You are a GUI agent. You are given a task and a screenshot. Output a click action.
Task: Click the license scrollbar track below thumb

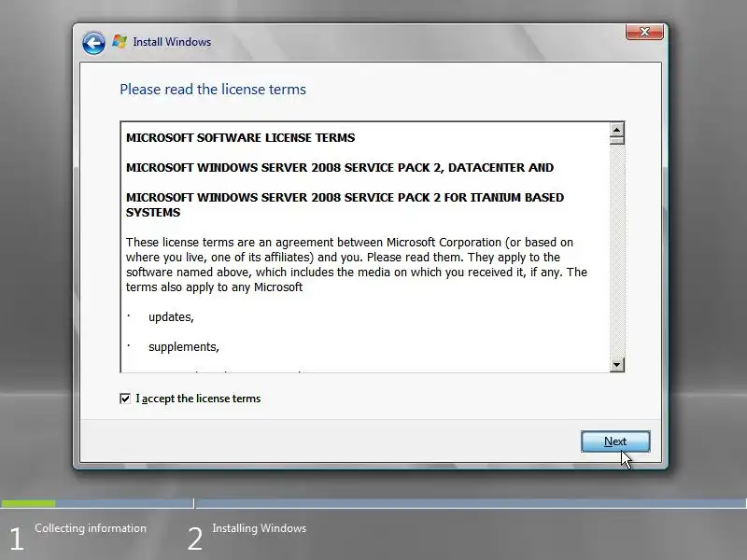point(617,251)
